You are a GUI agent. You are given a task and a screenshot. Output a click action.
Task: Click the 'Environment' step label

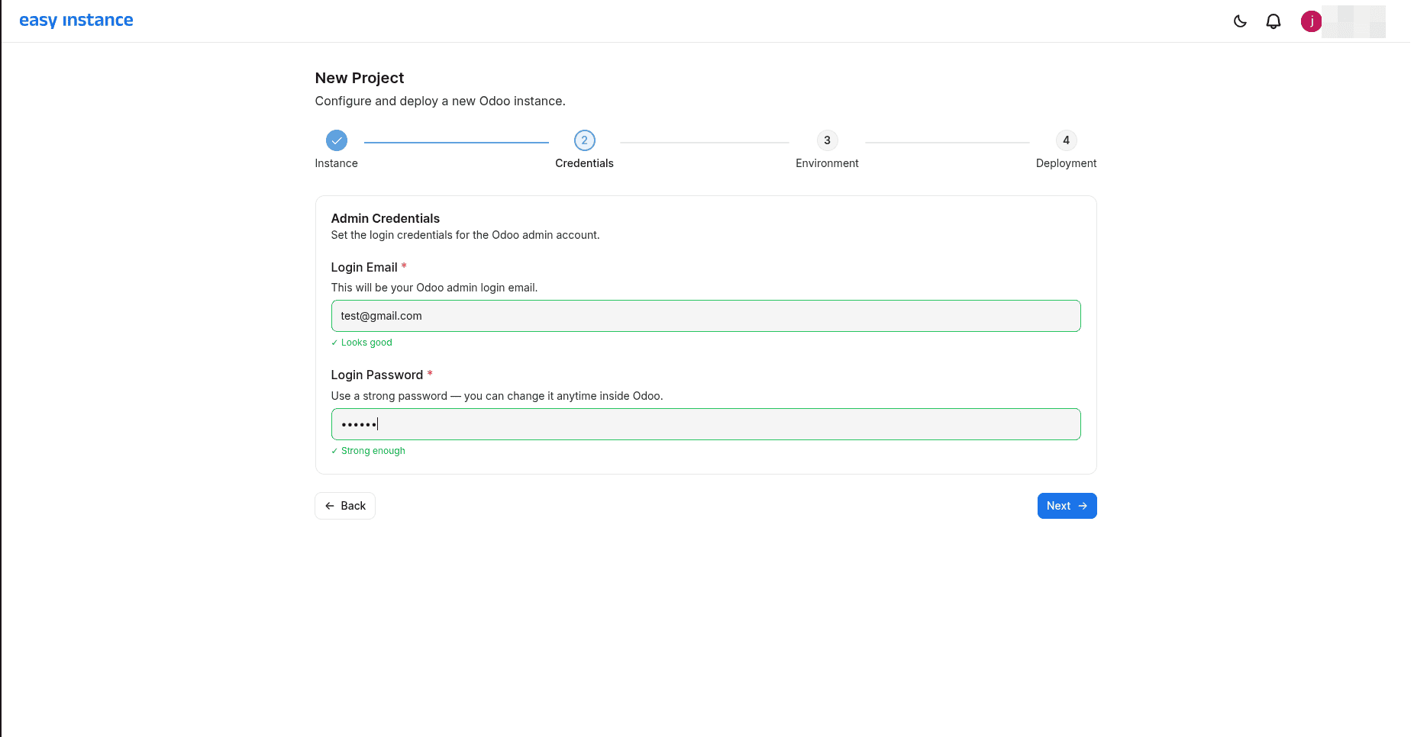[x=827, y=163]
